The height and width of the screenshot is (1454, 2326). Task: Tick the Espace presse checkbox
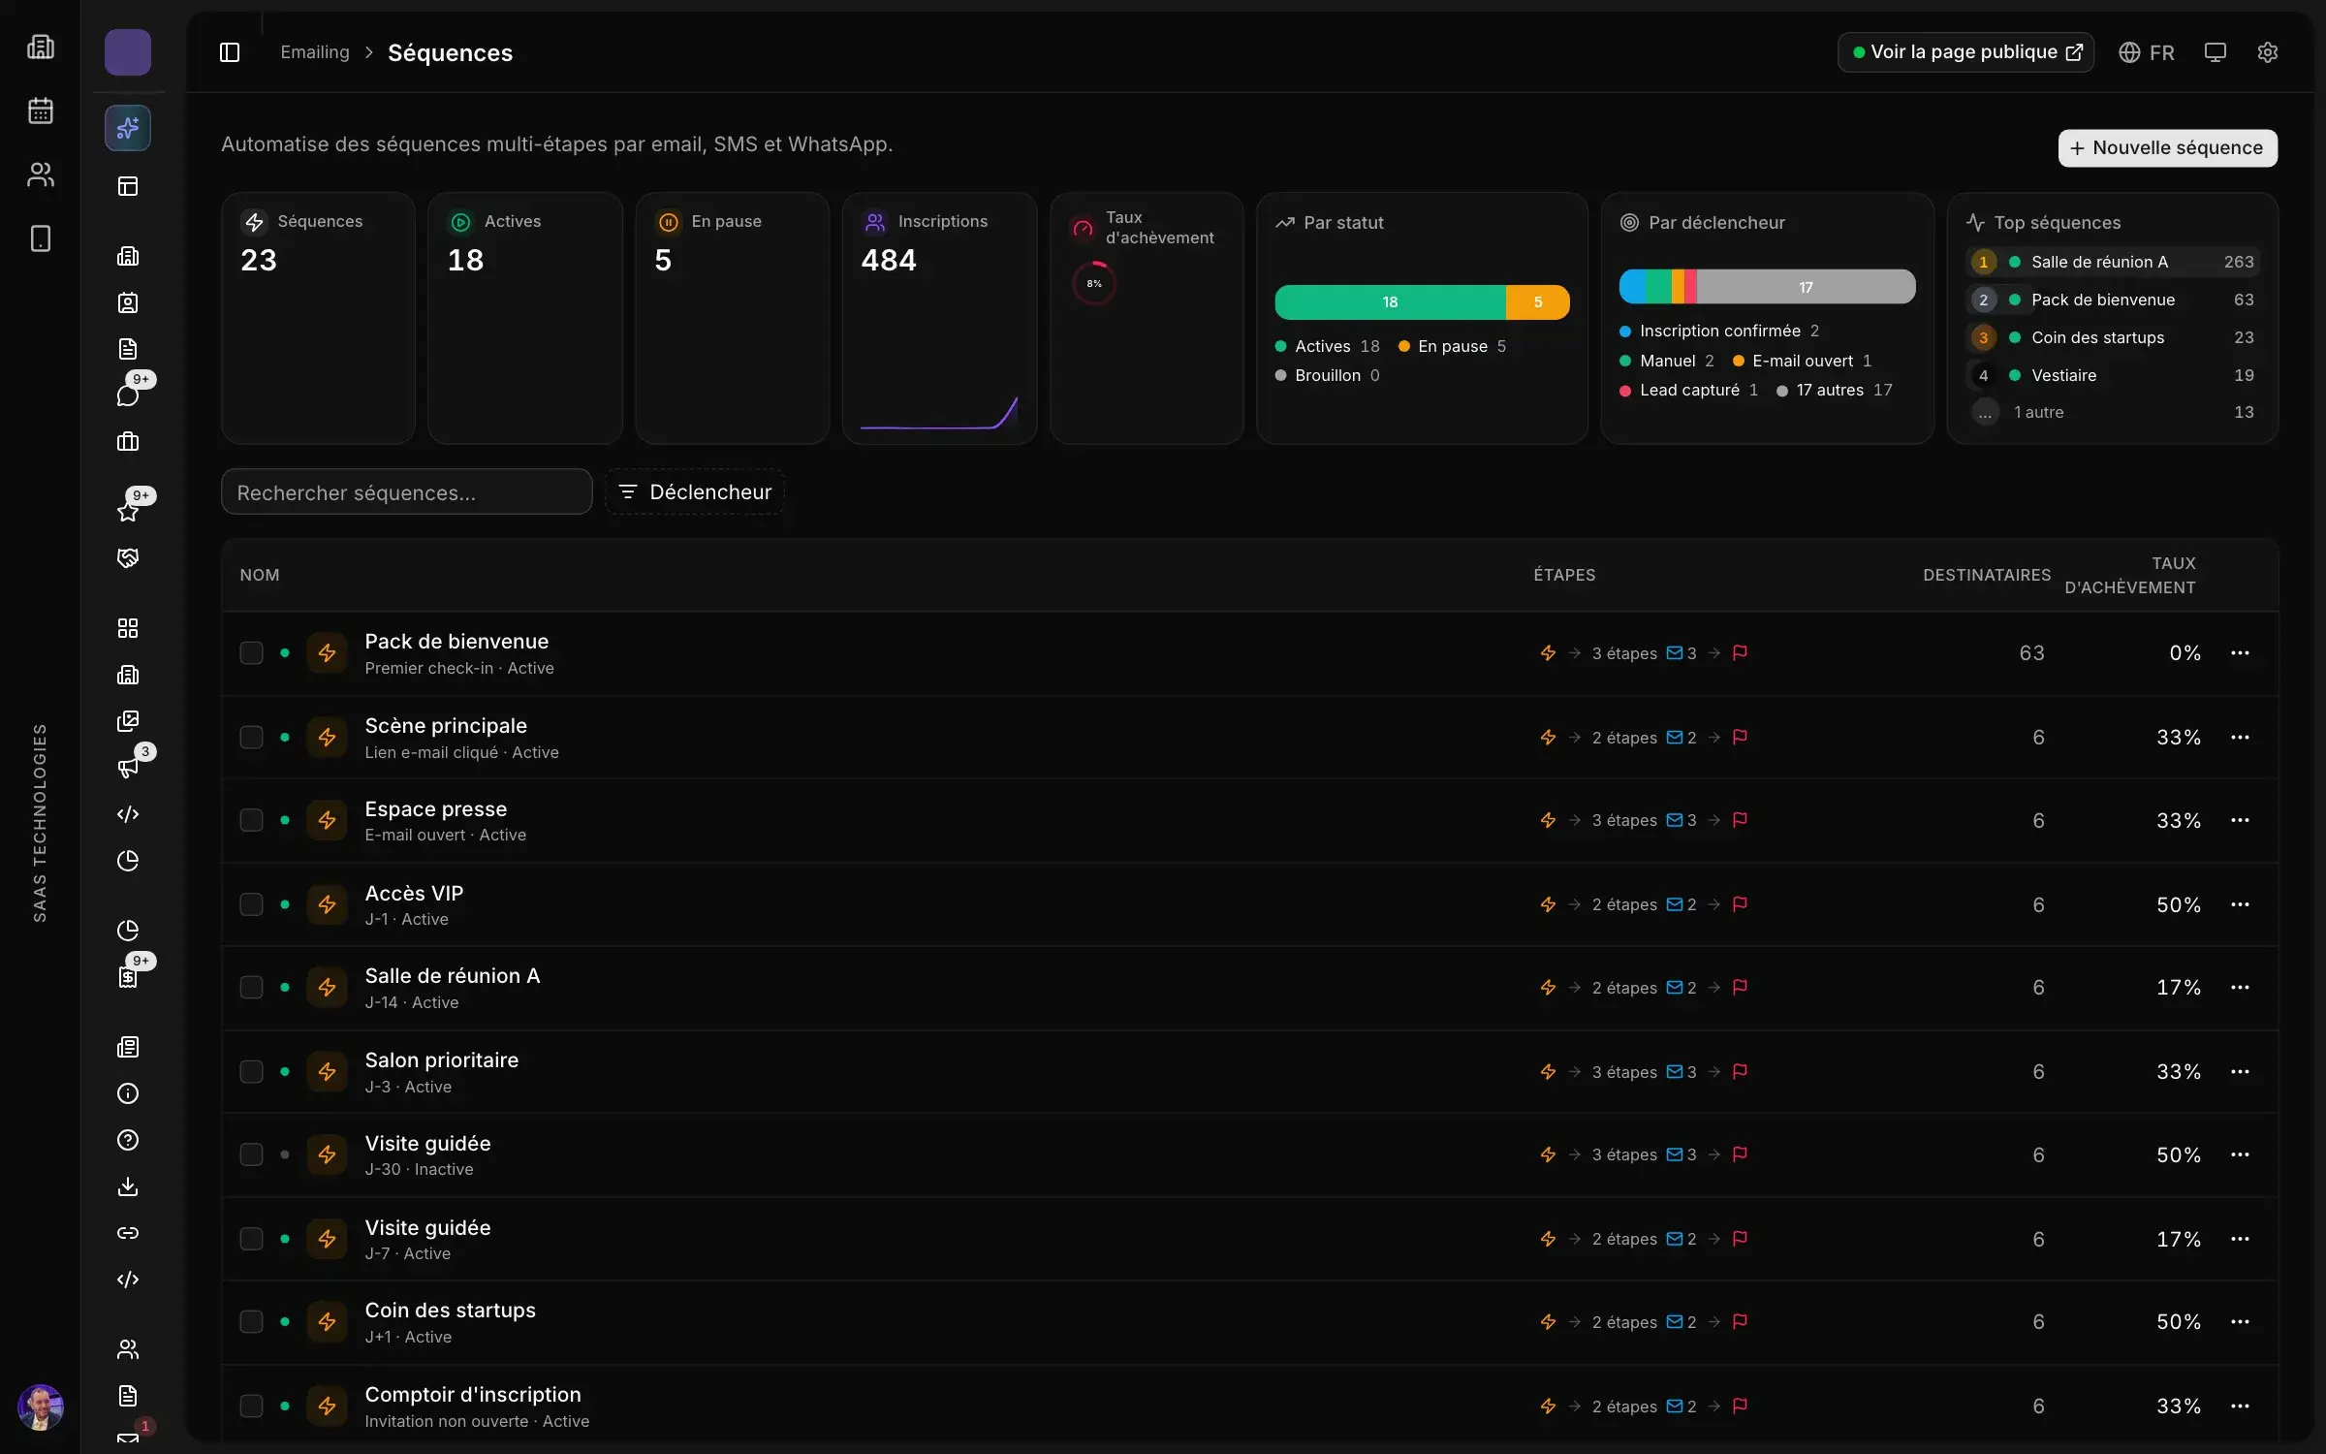251,820
